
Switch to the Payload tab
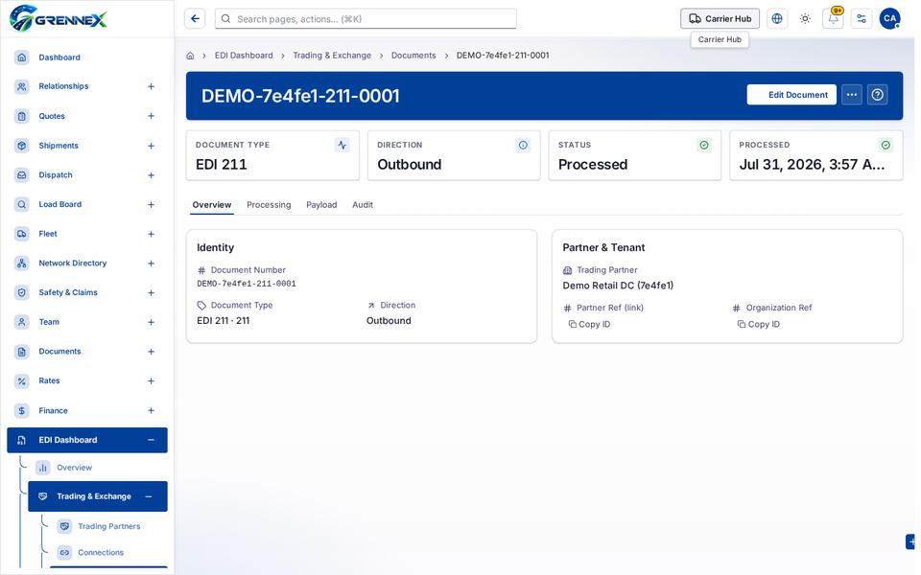(321, 205)
